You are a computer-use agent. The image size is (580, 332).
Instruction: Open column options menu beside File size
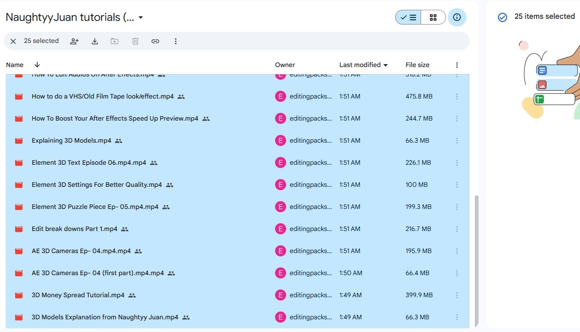point(457,65)
